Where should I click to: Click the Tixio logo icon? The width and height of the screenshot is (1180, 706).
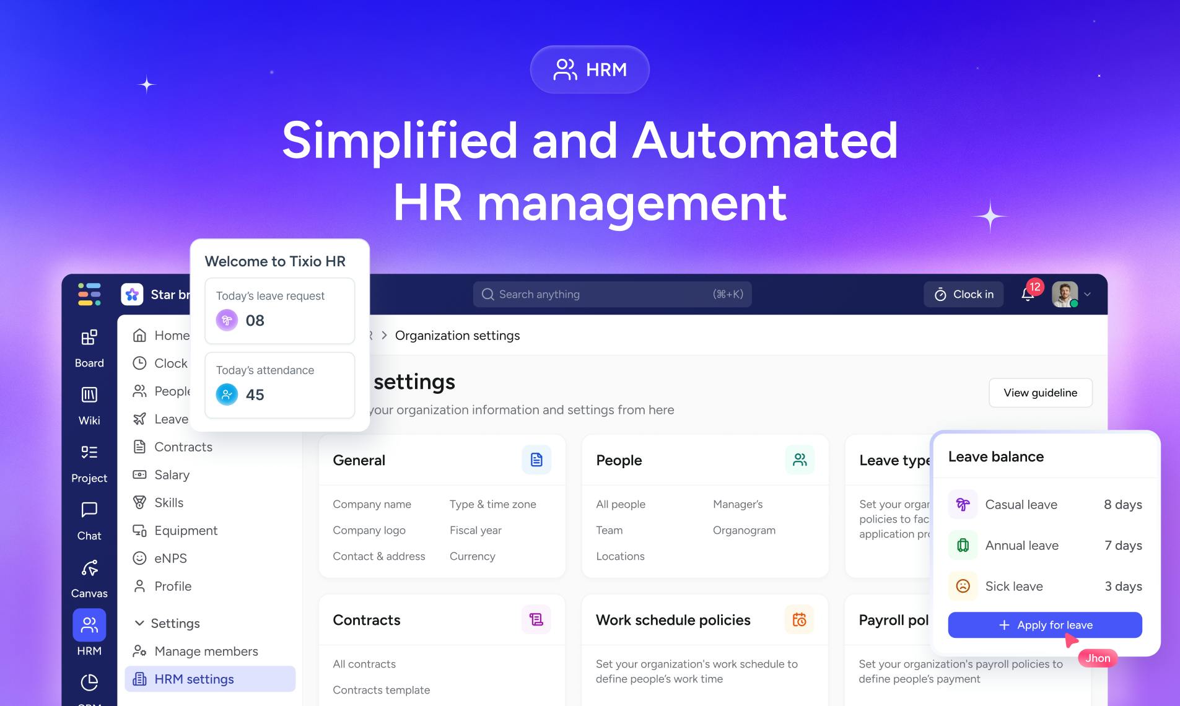pos(89,294)
